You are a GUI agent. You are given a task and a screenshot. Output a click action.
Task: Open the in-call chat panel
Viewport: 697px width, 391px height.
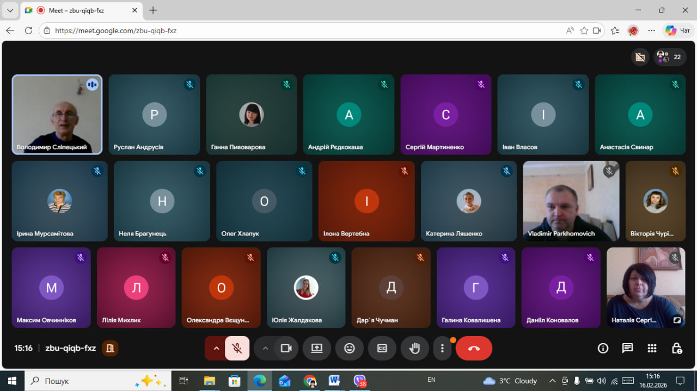[x=627, y=349]
